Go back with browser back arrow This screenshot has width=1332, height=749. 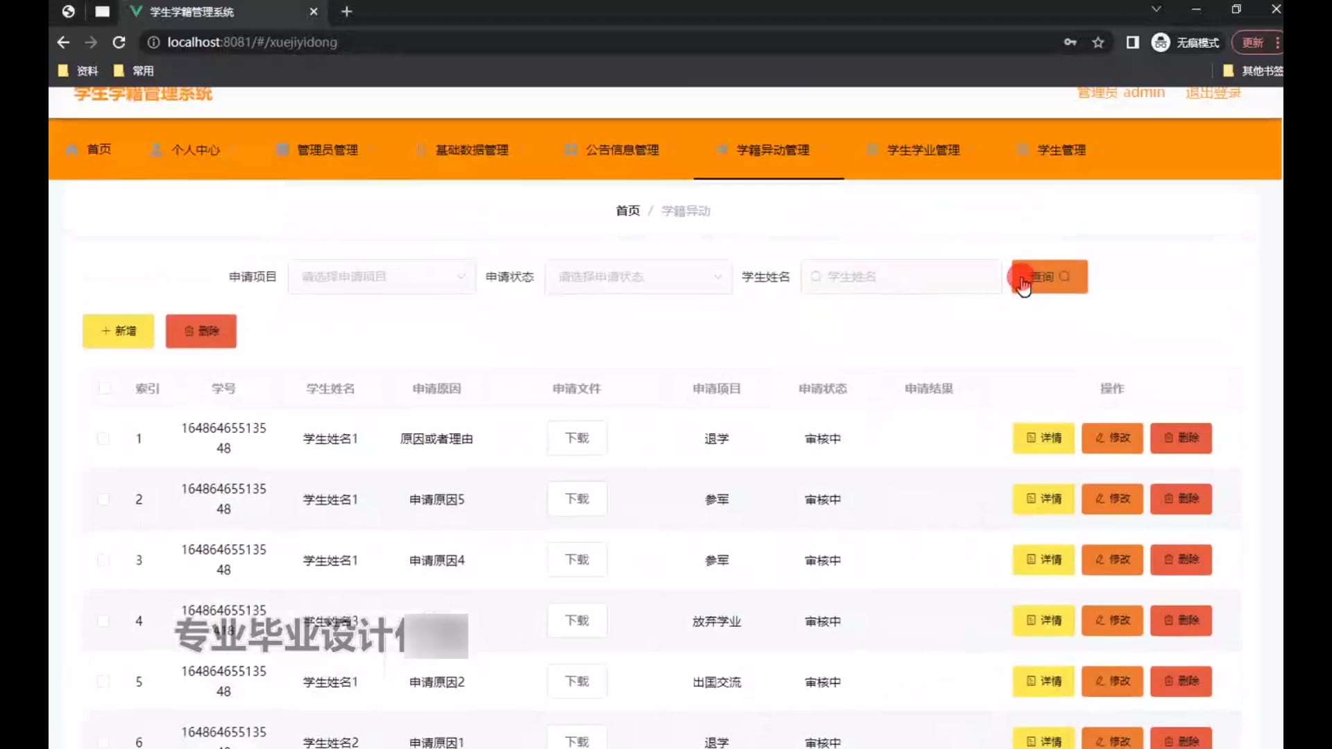63,42
